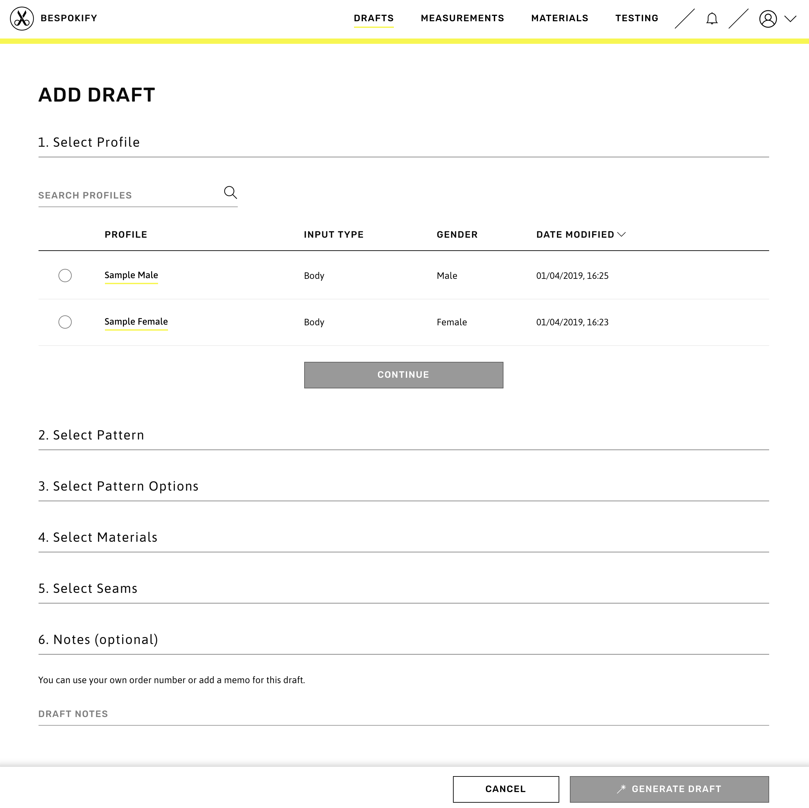Select the Sample Male radio button

65,275
